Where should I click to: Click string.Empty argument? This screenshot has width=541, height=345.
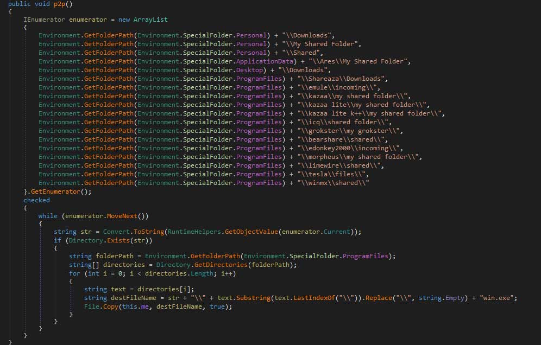click(x=442, y=298)
